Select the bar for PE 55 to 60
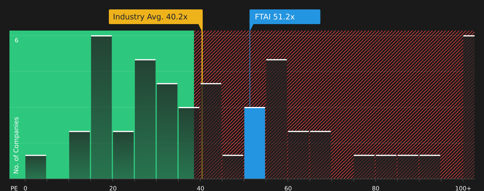This screenshot has width=484, height=191. pos(277,119)
